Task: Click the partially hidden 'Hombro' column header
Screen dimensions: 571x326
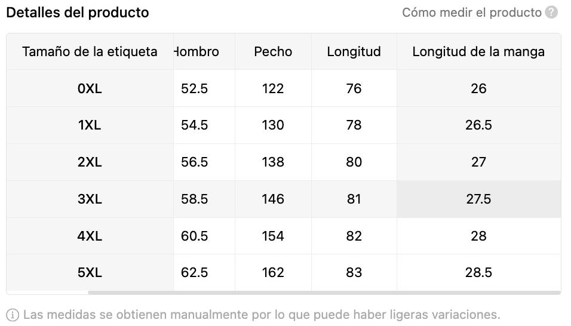Action: coord(197,51)
